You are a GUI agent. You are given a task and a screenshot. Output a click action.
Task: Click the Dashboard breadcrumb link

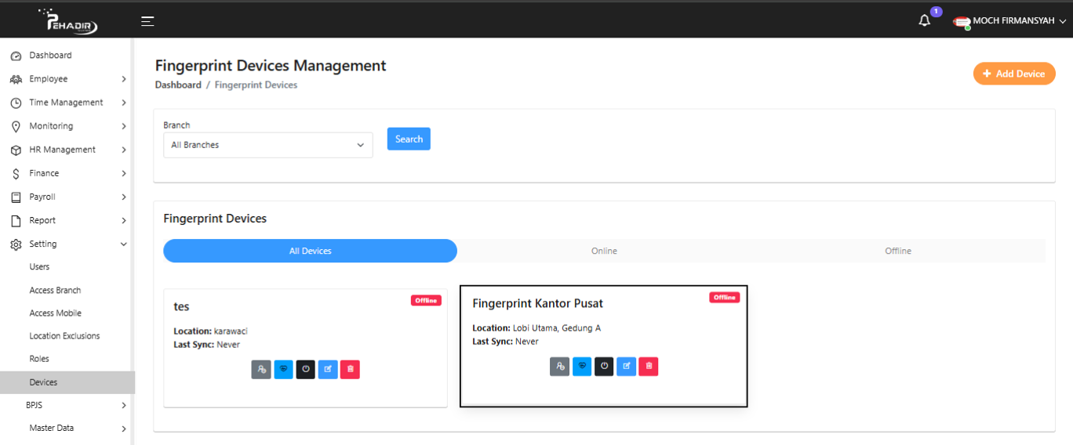(178, 85)
